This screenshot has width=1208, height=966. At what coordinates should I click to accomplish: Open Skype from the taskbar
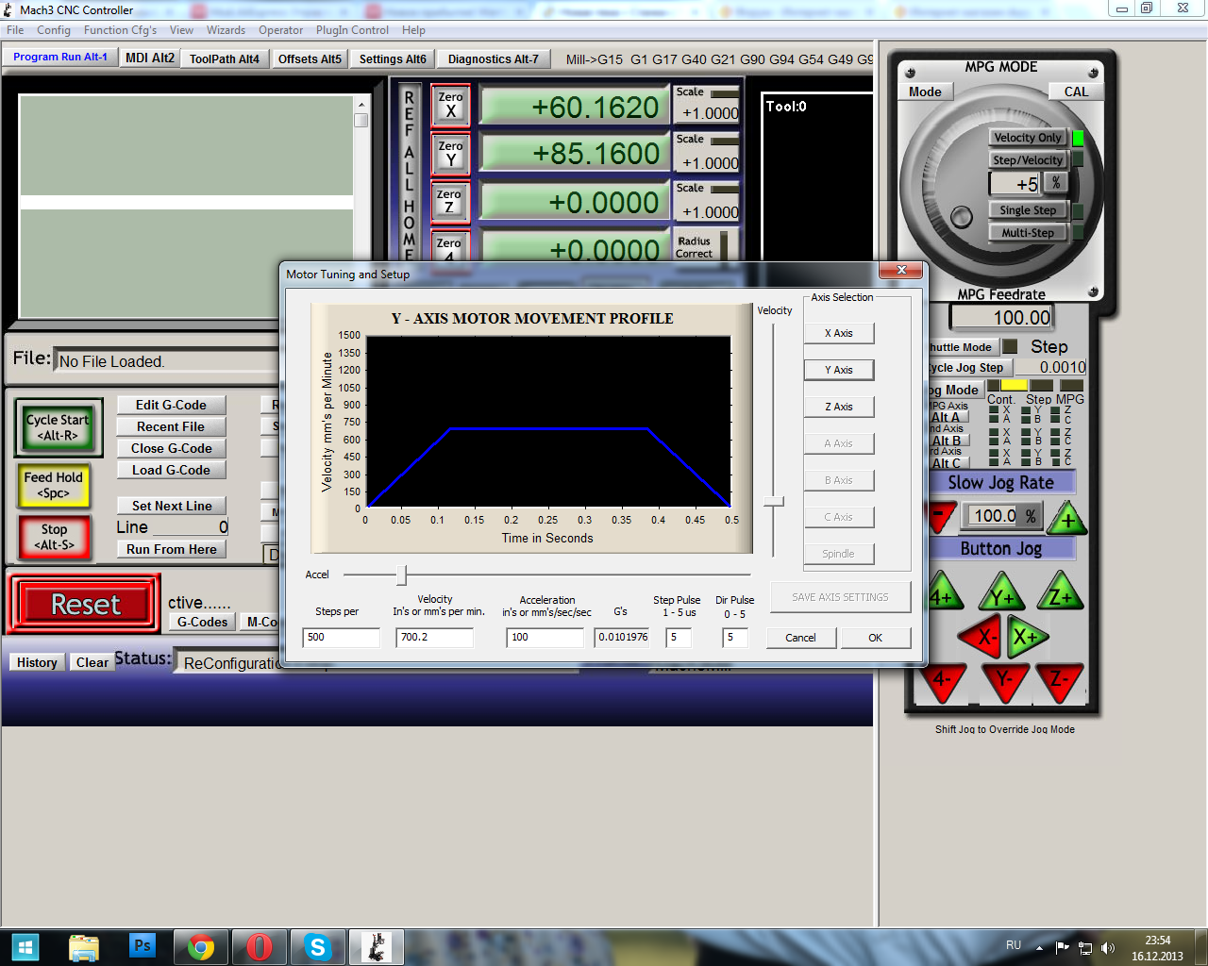[318, 946]
